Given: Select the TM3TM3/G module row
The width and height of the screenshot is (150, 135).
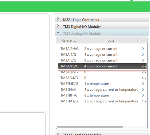Looking at the screenshot, I should (x=102, y=101).
